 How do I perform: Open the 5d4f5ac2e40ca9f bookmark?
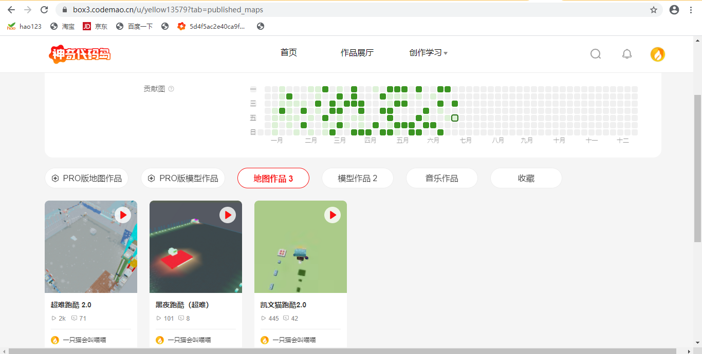point(211,26)
